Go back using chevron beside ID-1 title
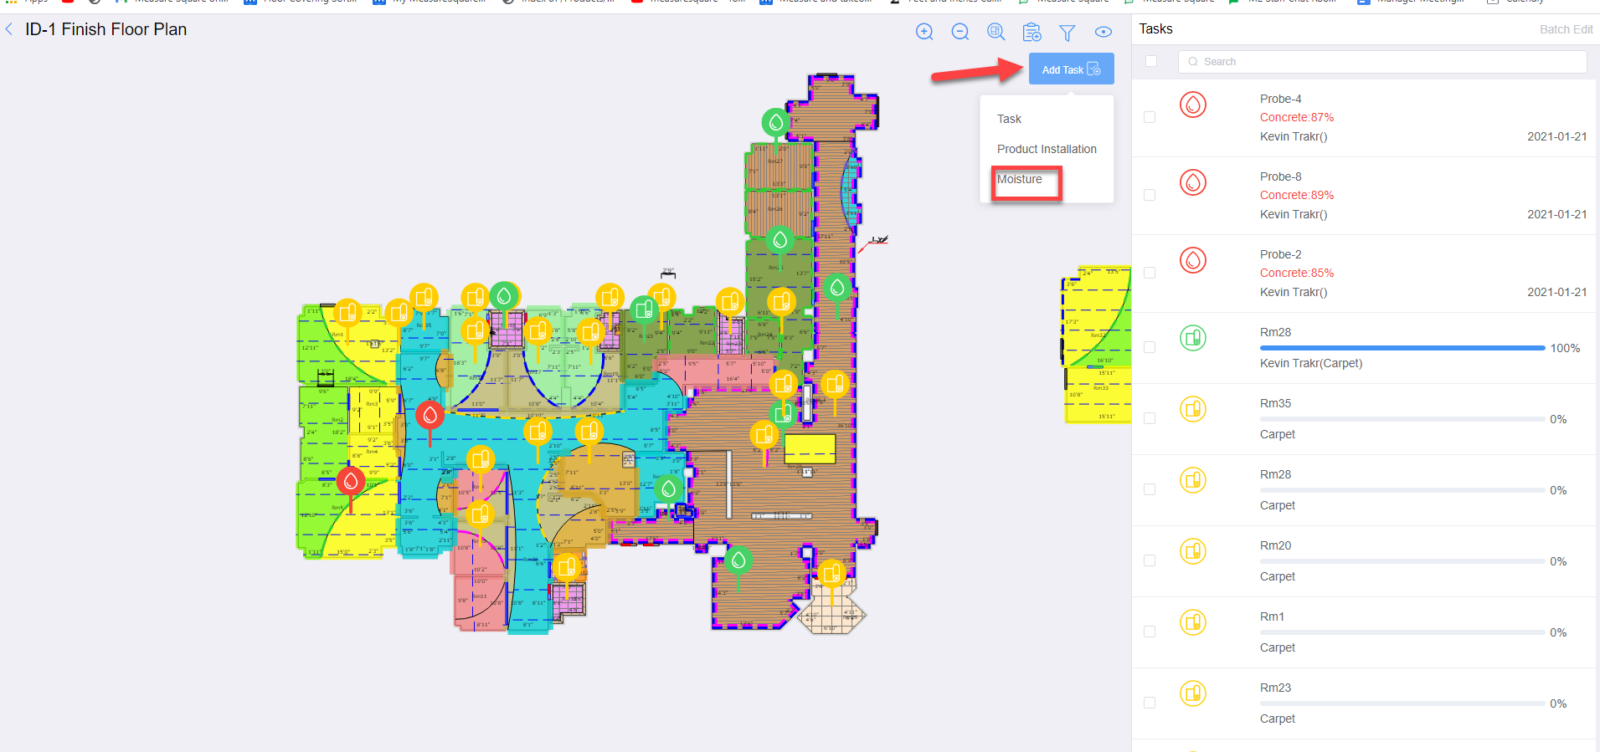This screenshot has height=752, width=1600. pos(9,29)
